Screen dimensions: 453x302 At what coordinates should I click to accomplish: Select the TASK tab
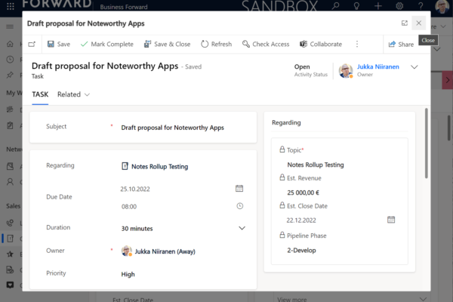pos(40,94)
